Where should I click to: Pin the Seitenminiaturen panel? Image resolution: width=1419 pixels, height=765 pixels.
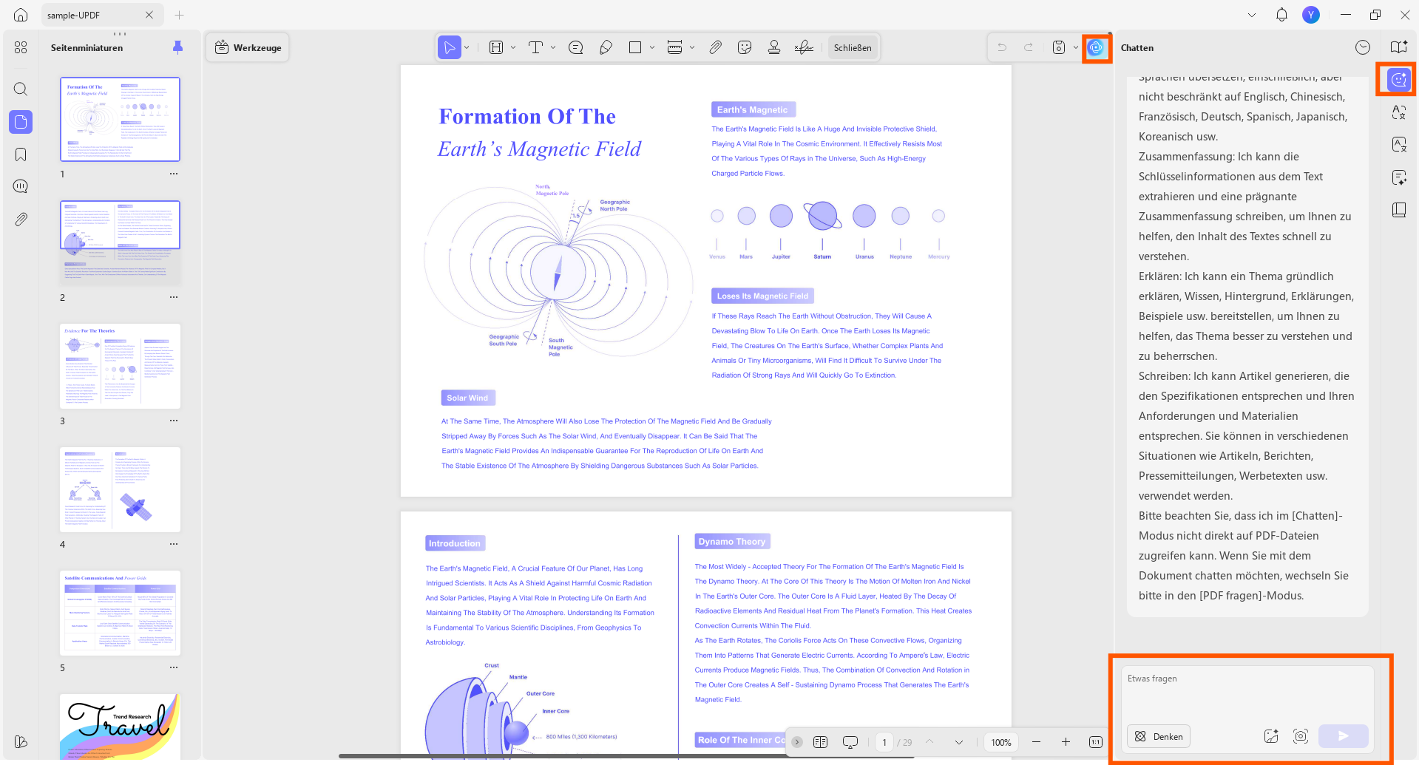point(177,47)
